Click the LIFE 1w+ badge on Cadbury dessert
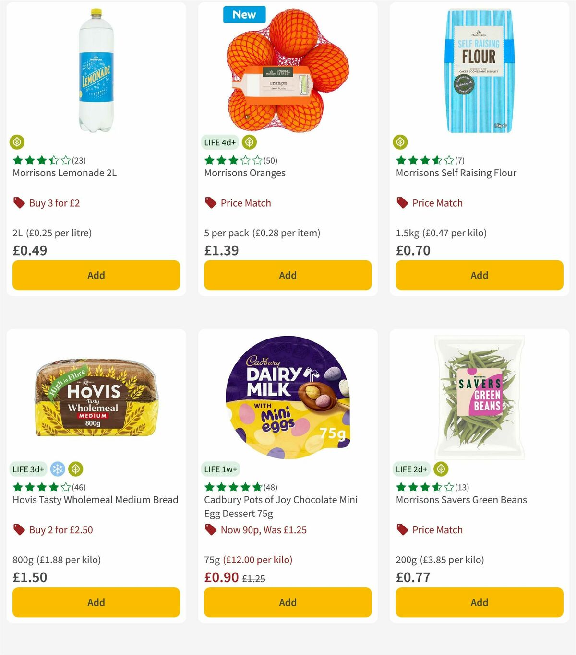This screenshot has width=576, height=655. pos(220,469)
